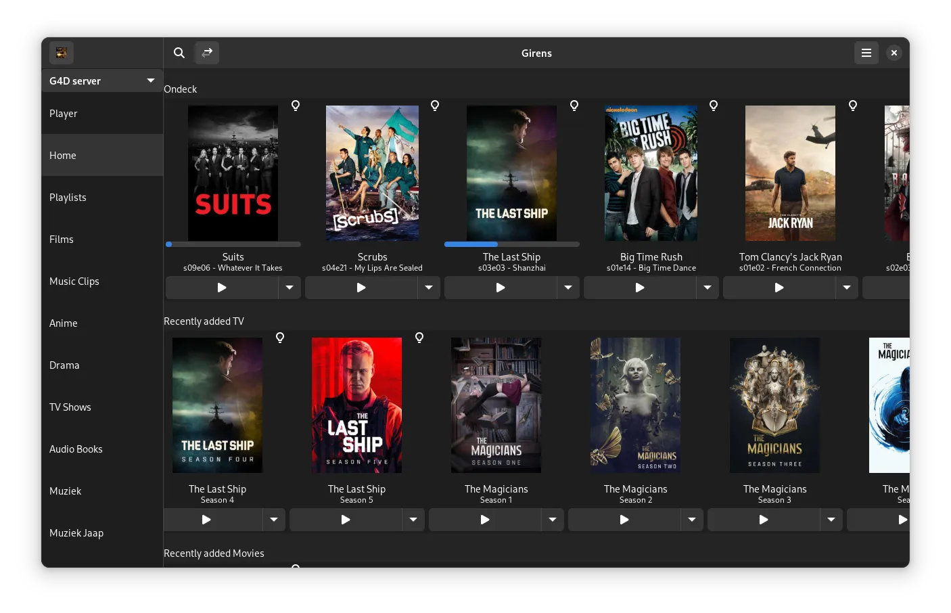The image size is (951, 613).
Task: Click the Girens app icon in sidebar header
Action: (x=62, y=53)
